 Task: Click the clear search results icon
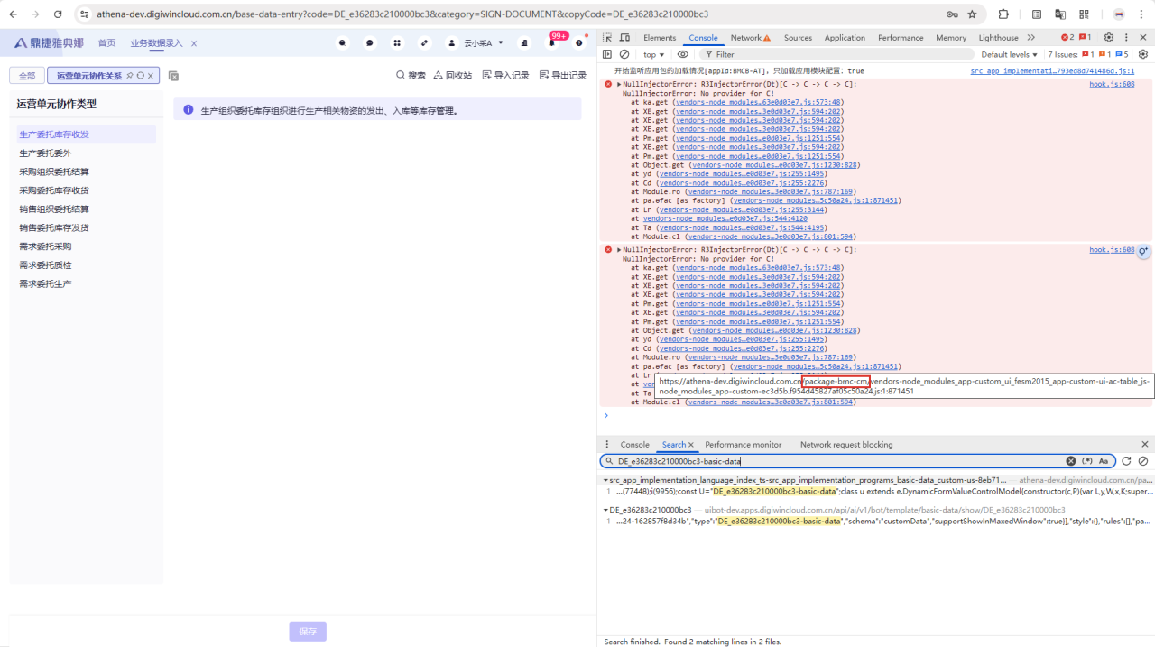pyautogui.click(x=1143, y=461)
